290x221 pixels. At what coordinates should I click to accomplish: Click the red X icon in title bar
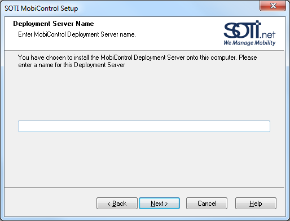click(273, 6)
